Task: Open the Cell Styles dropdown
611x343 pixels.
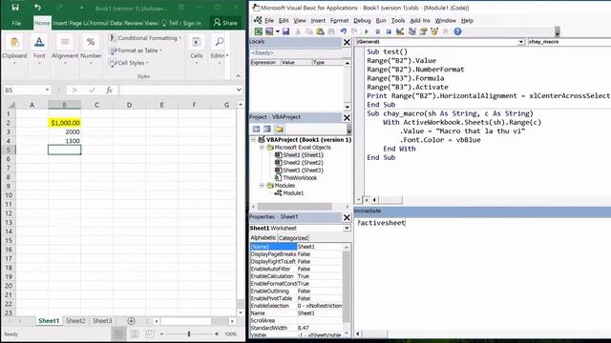Action: [x=129, y=63]
